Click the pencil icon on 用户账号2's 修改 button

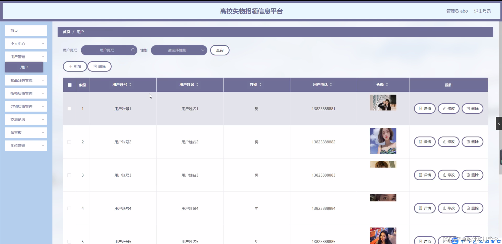coord(444,142)
